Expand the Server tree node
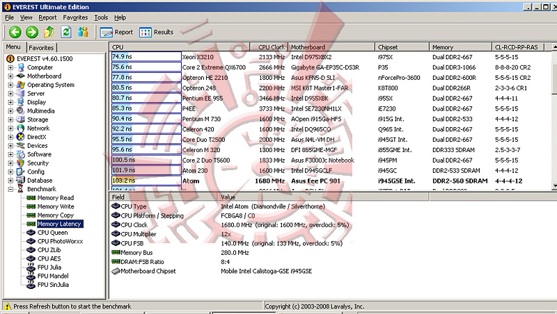The height and width of the screenshot is (314, 557). tap(10, 94)
